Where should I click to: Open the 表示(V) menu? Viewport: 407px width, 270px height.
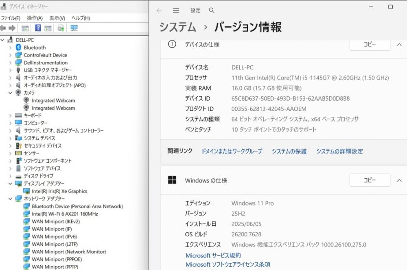point(57,18)
